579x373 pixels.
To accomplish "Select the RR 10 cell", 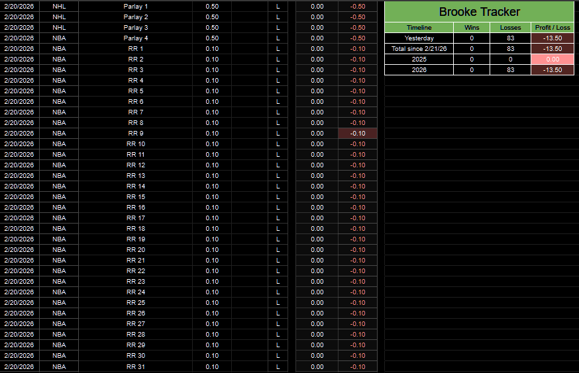I will [x=136, y=144].
